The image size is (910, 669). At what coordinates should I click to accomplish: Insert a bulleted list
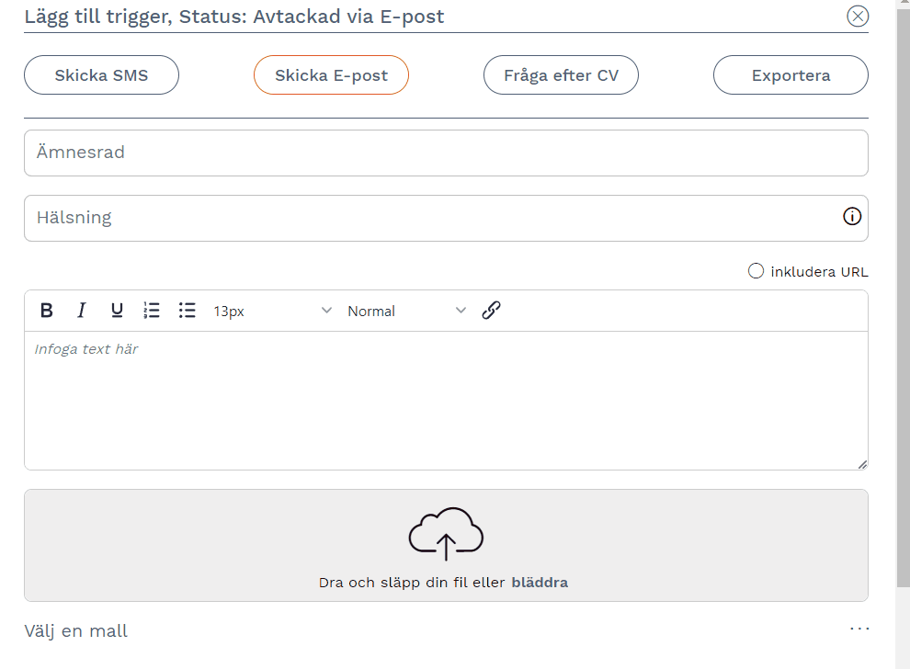(x=188, y=311)
